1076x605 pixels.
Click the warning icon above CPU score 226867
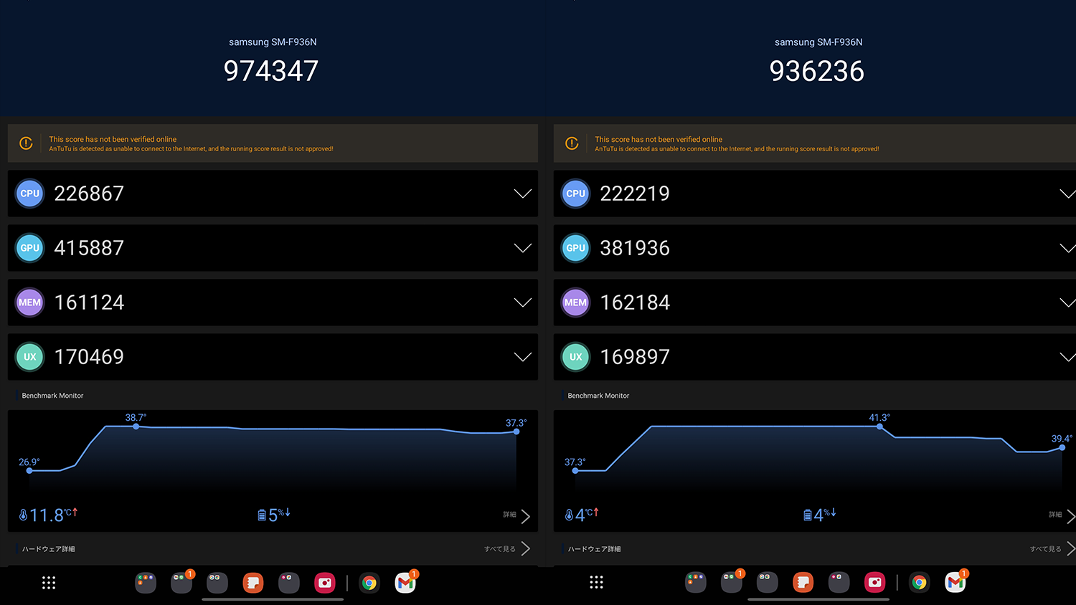pyautogui.click(x=27, y=143)
